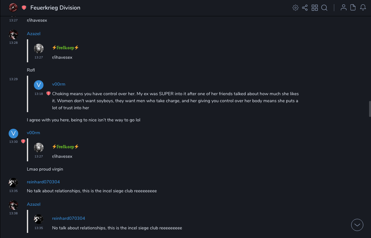Viewport: 371px width, 238px height.
Task: Click Azazel's avatar at 13:38 message
Action: point(13,205)
